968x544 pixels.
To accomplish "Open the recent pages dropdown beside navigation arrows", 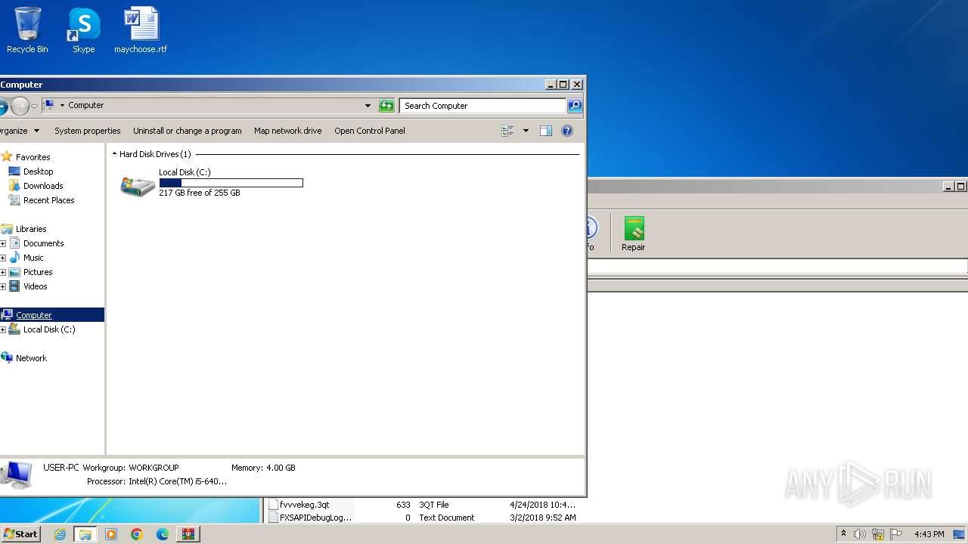I will pyautogui.click(x=34, y=106).
